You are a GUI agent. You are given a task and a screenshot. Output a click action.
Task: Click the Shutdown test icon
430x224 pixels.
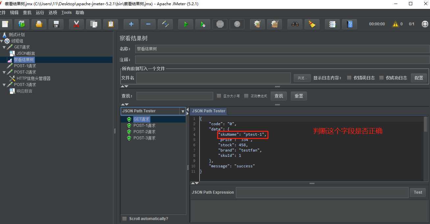[x=237, y=24]
